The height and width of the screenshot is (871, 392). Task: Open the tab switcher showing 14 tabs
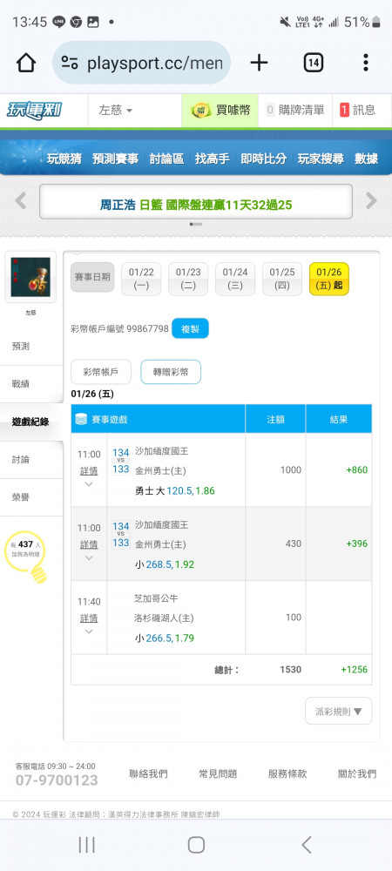(313, 63)
